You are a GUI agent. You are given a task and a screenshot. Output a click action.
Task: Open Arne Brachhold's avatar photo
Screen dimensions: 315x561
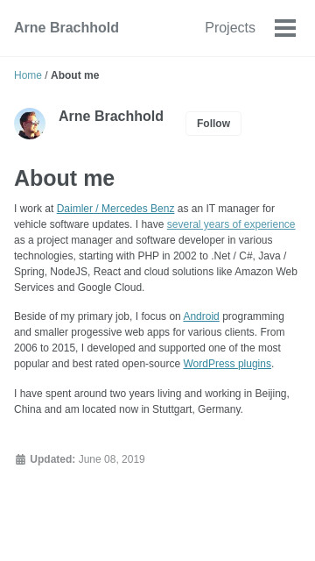pos(30,124)
